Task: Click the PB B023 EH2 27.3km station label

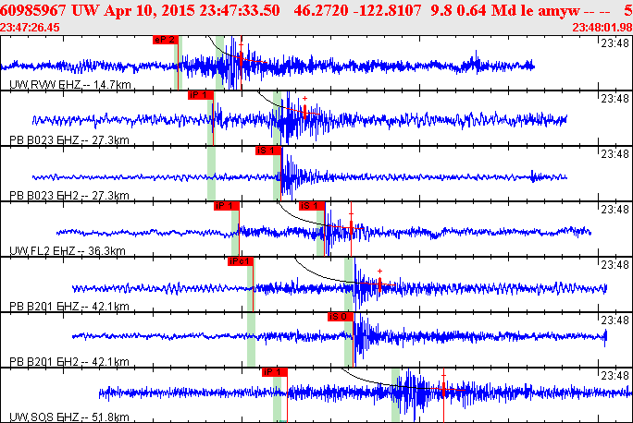Action: tap(69, 196)
